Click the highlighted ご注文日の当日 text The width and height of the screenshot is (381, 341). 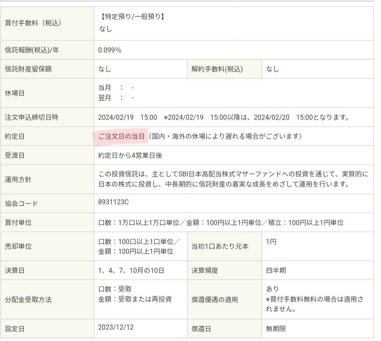point(121,136)
